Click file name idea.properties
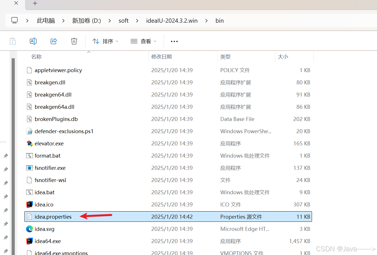The height and width of the screenshot is (255, 377). pos(53,217)
